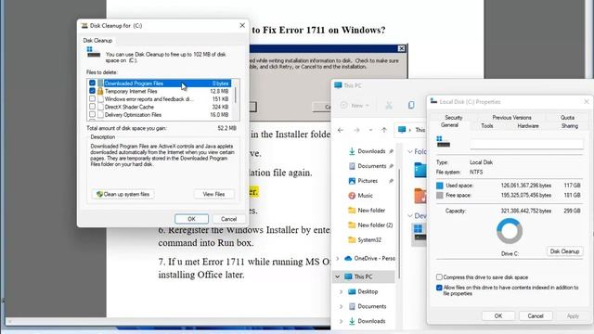Screen dimensions: 594x334
Task: Click the Downloaded Program Files file icon
Action: pyautogui.click(x=100, y=83)
